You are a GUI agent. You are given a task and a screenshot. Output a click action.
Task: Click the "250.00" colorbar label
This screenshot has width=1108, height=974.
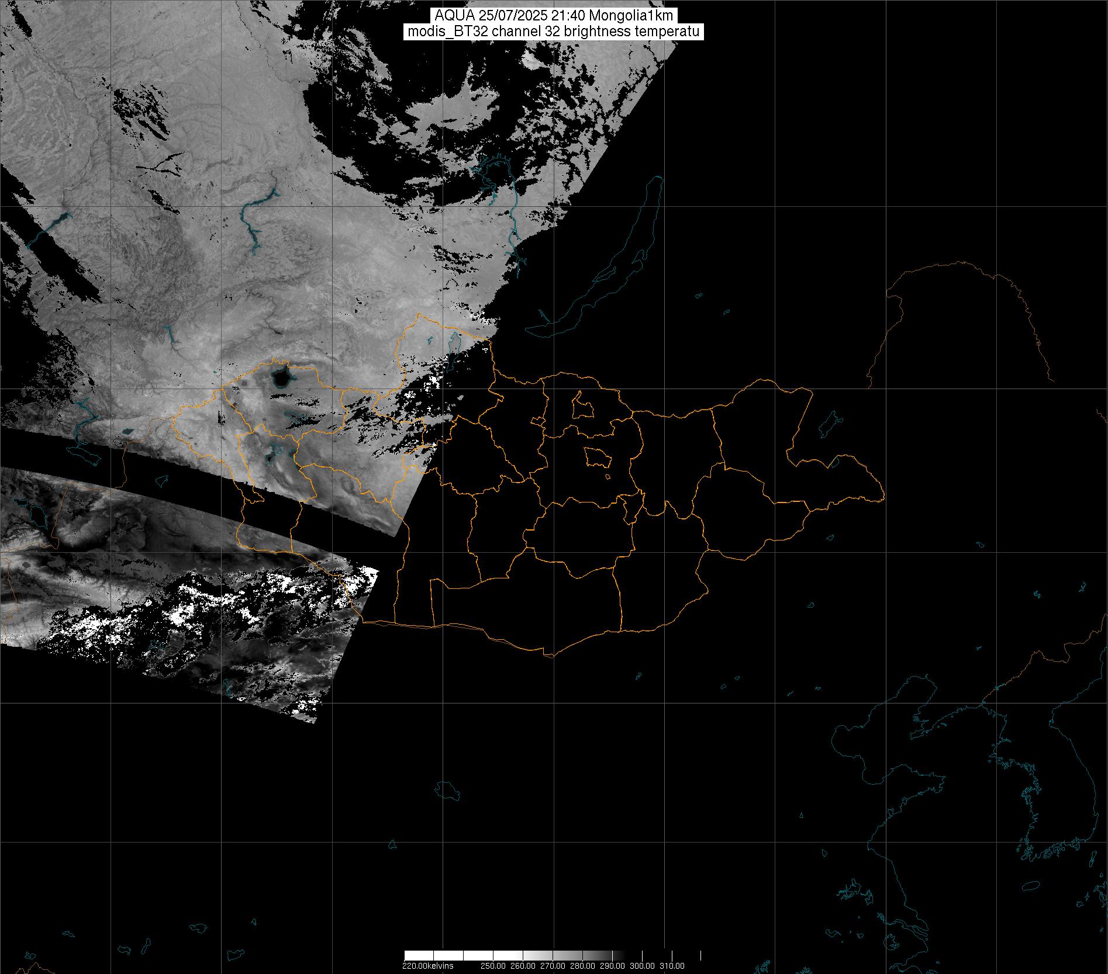coord(492,965)
